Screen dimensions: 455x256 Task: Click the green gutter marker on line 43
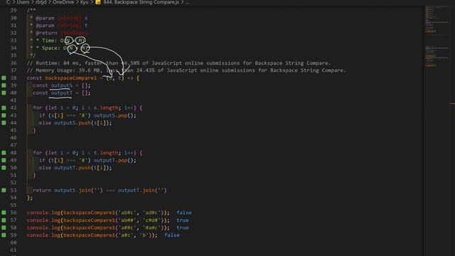tap(4, 115)
